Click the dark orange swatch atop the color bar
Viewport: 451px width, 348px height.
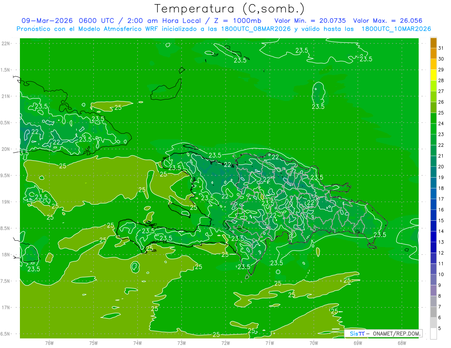tap(433, 43)
